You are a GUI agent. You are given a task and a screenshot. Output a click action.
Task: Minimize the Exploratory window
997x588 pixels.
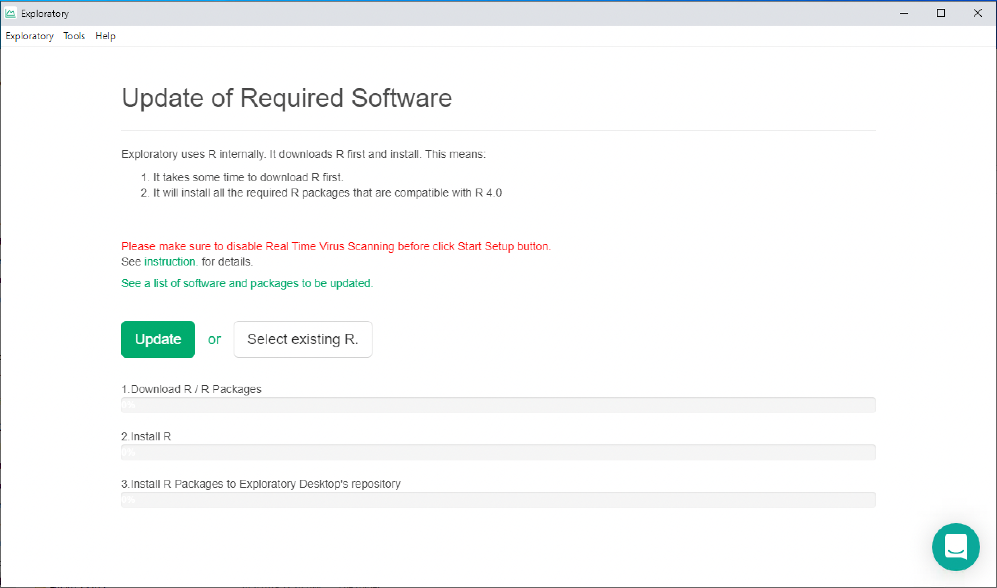904,13
